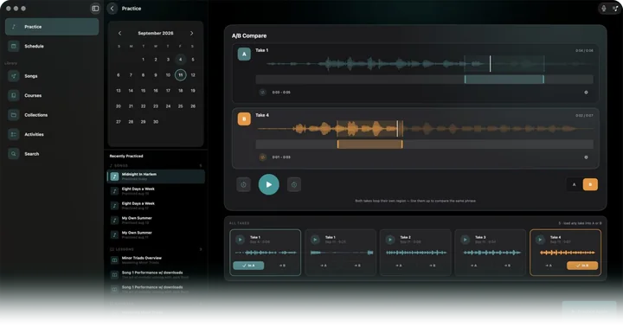Go to previous month in calendar
The image size is (623, 327).
coord(119,34)
